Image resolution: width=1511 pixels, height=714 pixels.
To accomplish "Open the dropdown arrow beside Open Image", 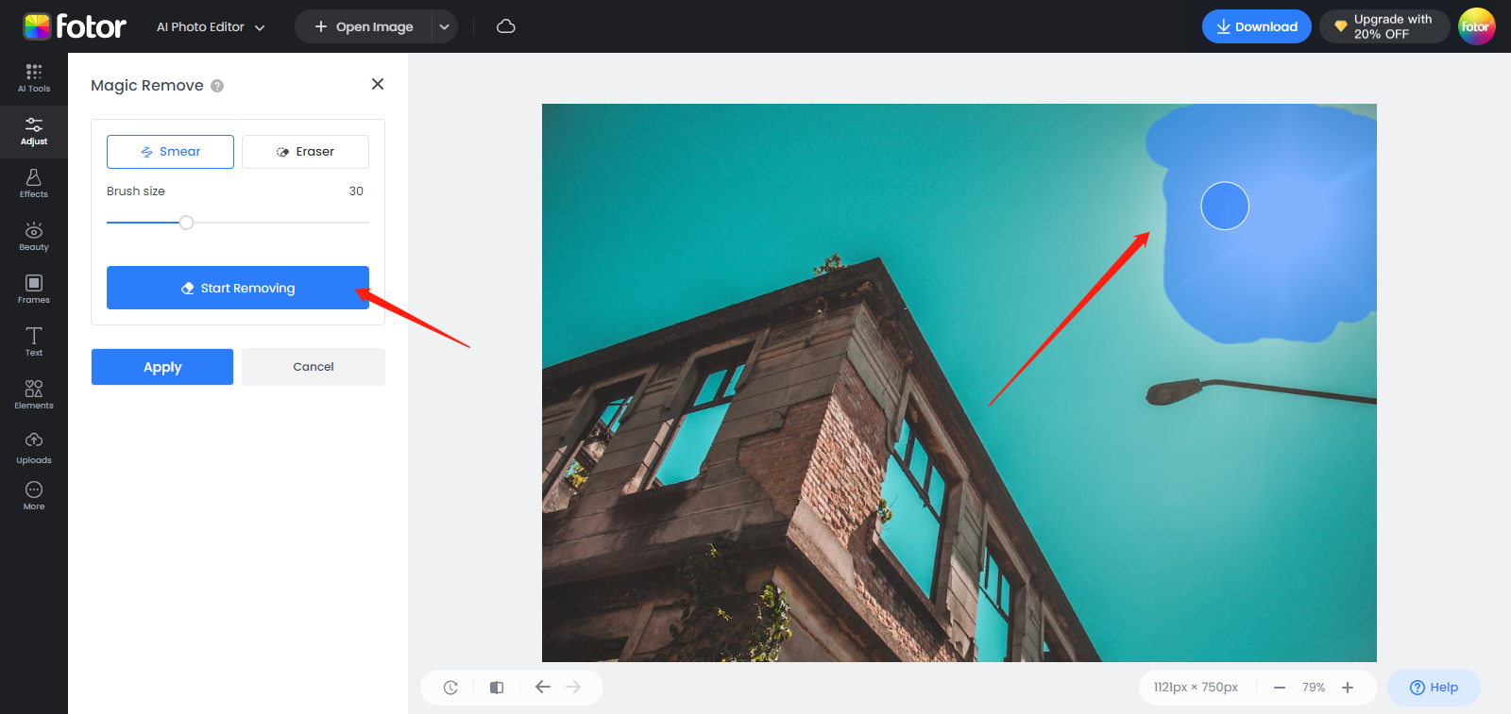I will [445, 27].
